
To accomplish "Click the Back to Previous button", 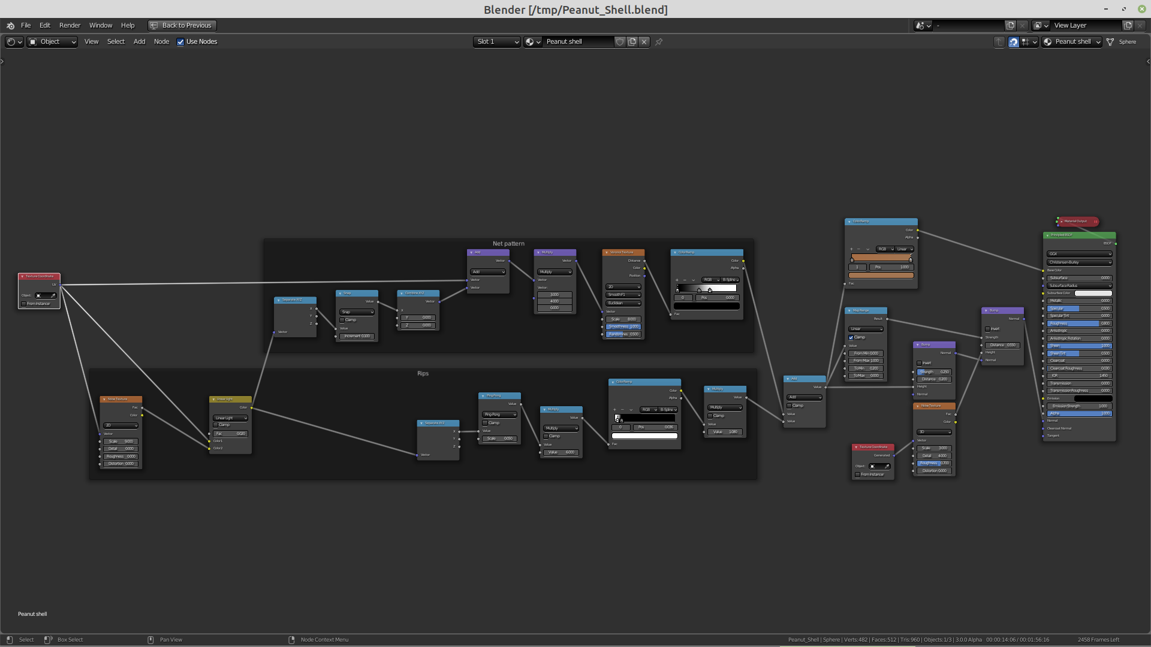I will 182,26.
